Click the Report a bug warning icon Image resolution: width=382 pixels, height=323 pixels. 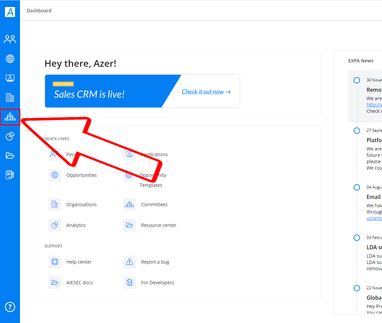point(129,262)
